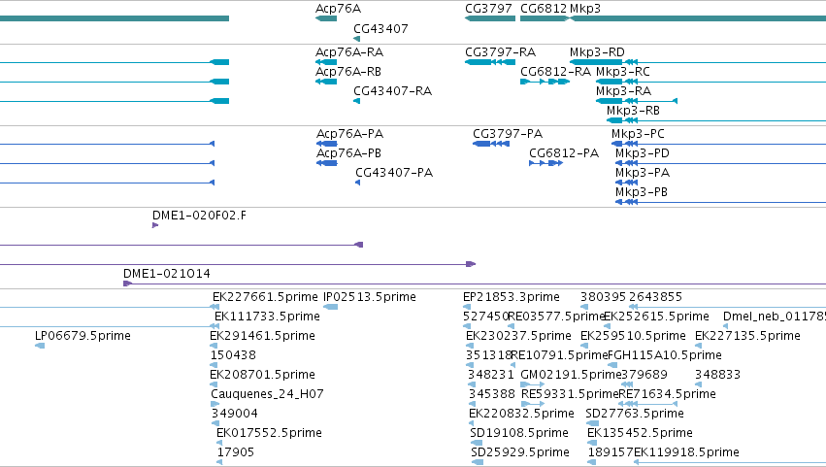Click the Mkp3-RA transcript label
The height and width of the screenshot is (467, 826).
tap(623, 91)
